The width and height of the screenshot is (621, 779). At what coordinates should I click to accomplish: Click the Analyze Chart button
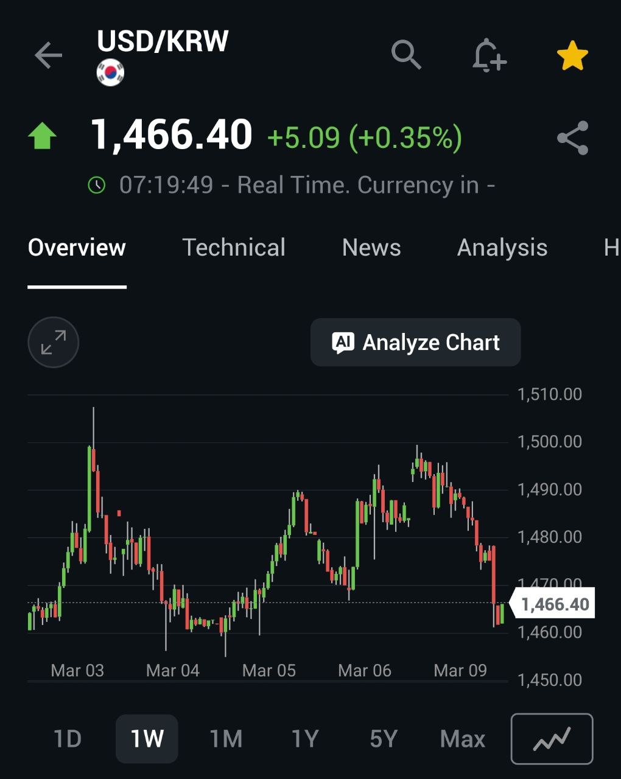[416, 343]
